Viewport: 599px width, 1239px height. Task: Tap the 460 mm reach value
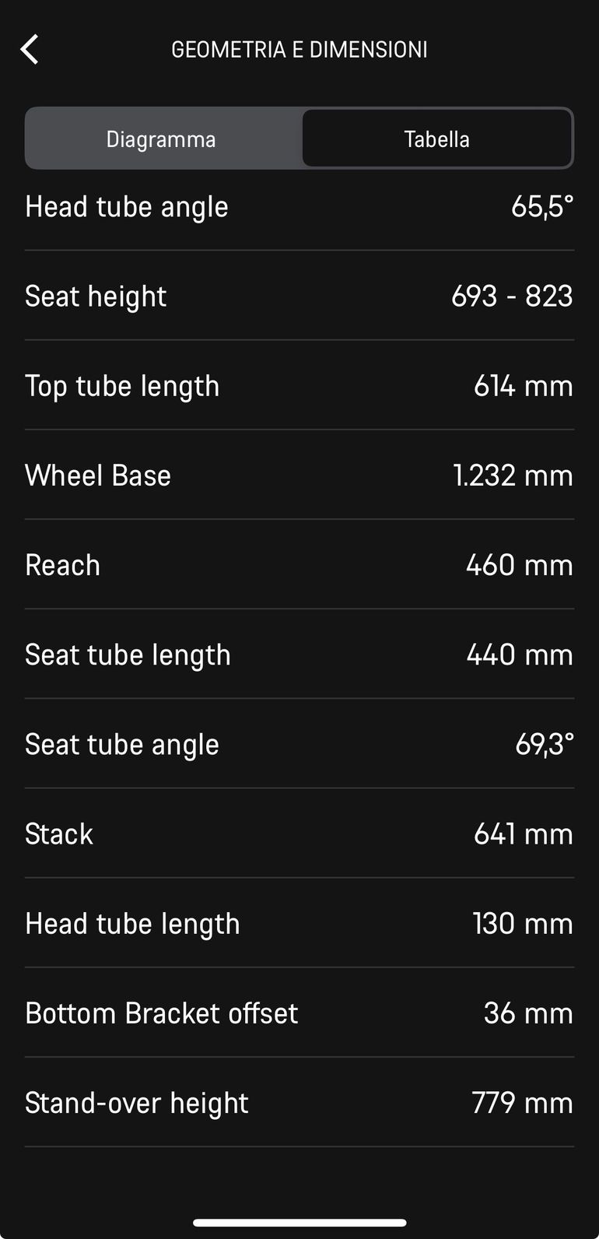point(519,565)
